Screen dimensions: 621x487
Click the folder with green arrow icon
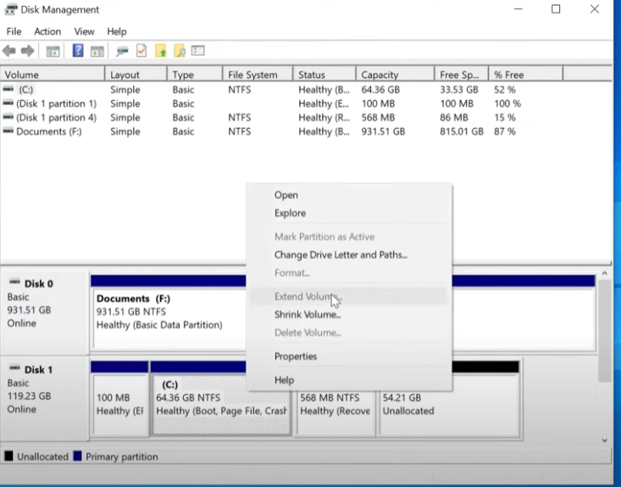161,51
